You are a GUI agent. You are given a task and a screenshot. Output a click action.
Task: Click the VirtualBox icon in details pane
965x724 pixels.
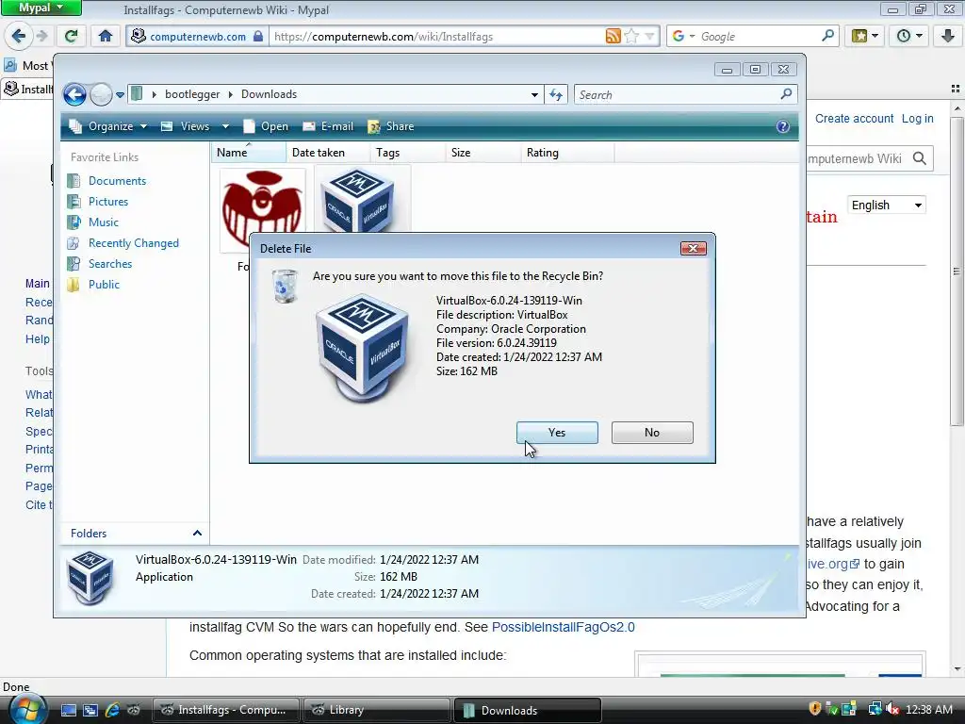pyautogui.click(x=90, y=578)
